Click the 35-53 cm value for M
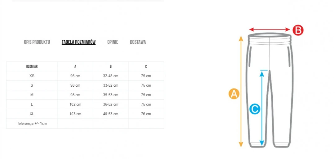This screenshot has width=335, height=159. (111, 95)
